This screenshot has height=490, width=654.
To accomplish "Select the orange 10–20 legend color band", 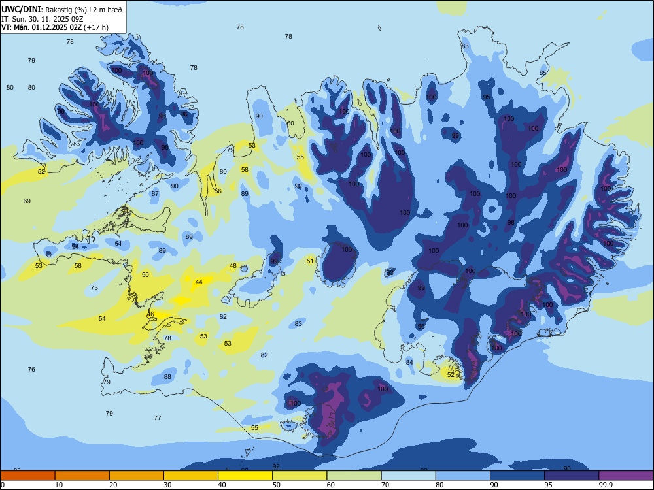I will pos(82,476).
